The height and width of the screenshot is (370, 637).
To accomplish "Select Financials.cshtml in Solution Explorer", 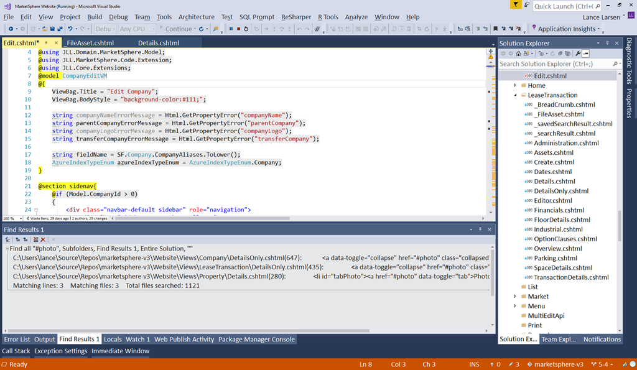I will pyautogui.click(x=559, y=210).
